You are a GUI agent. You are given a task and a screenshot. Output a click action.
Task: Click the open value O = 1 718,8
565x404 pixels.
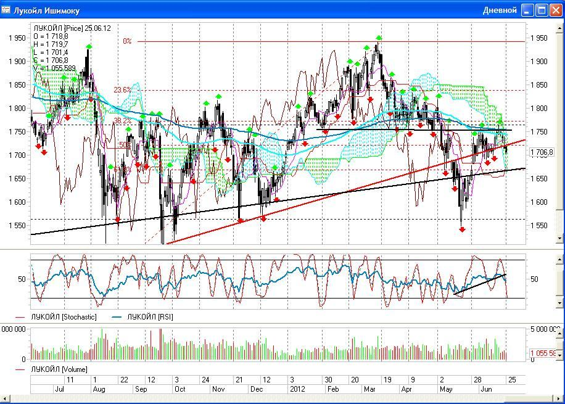pyautogui.click(x=51, y=36)
